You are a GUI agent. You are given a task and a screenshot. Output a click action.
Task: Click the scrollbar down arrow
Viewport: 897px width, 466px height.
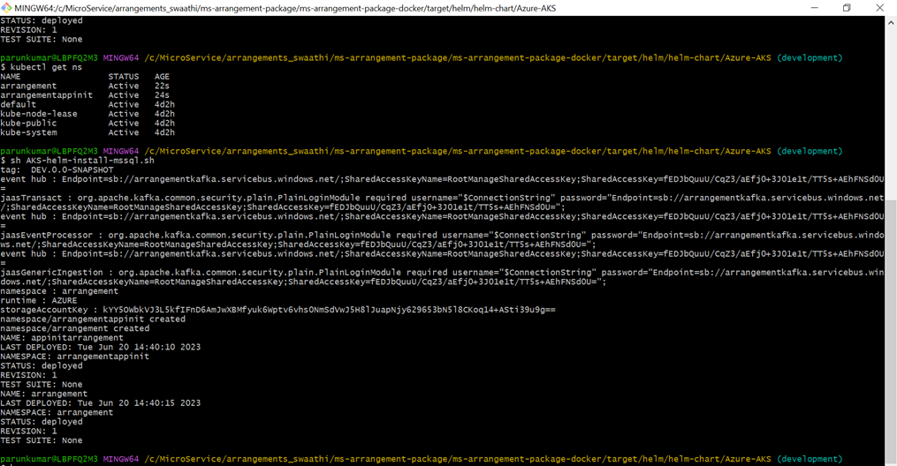click(891, 459)
